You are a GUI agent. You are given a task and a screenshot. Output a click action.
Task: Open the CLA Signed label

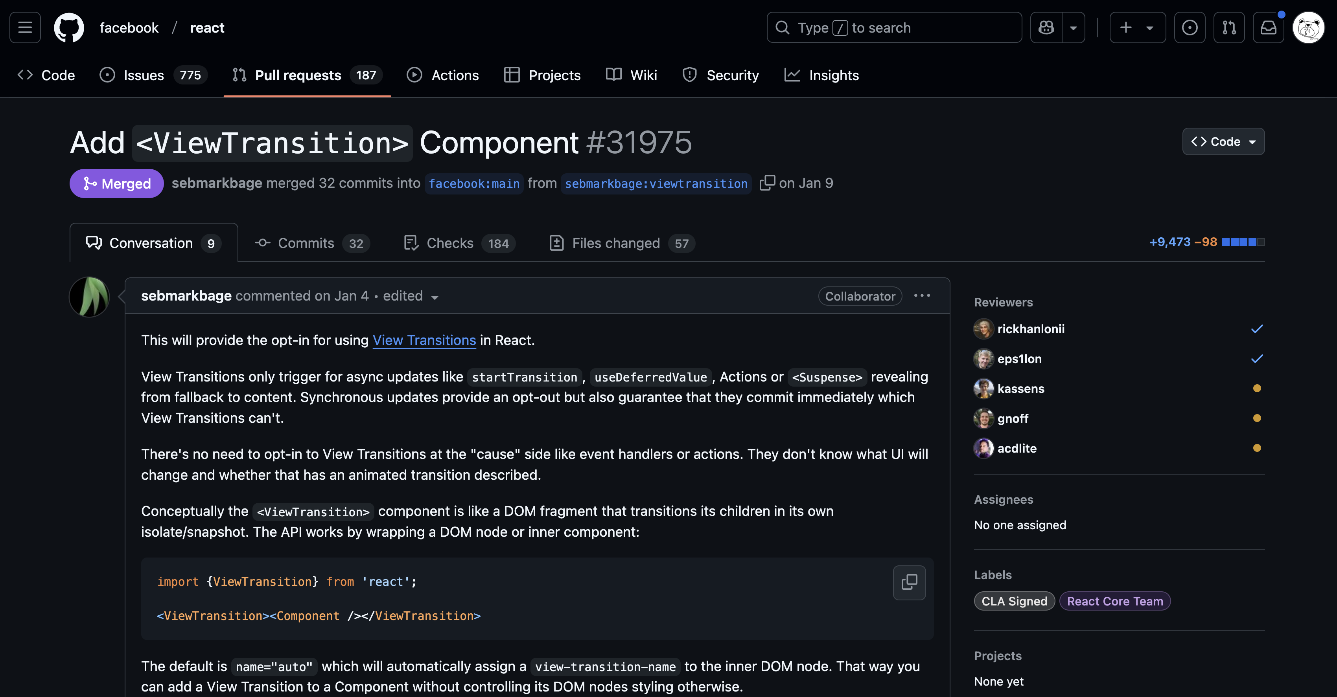point(1014,601)
